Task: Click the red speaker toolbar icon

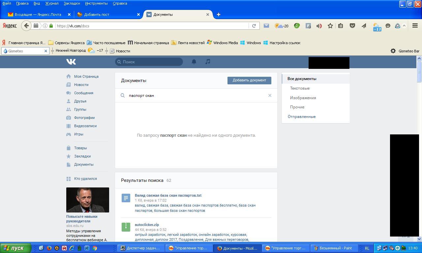Action: [319, 26]
